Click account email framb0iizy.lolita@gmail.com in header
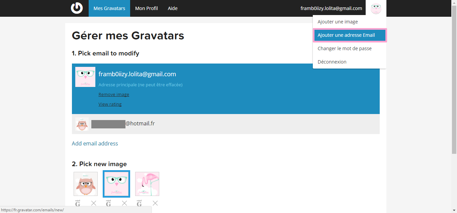The image size is (457, 213). click(x=331, y=8)
